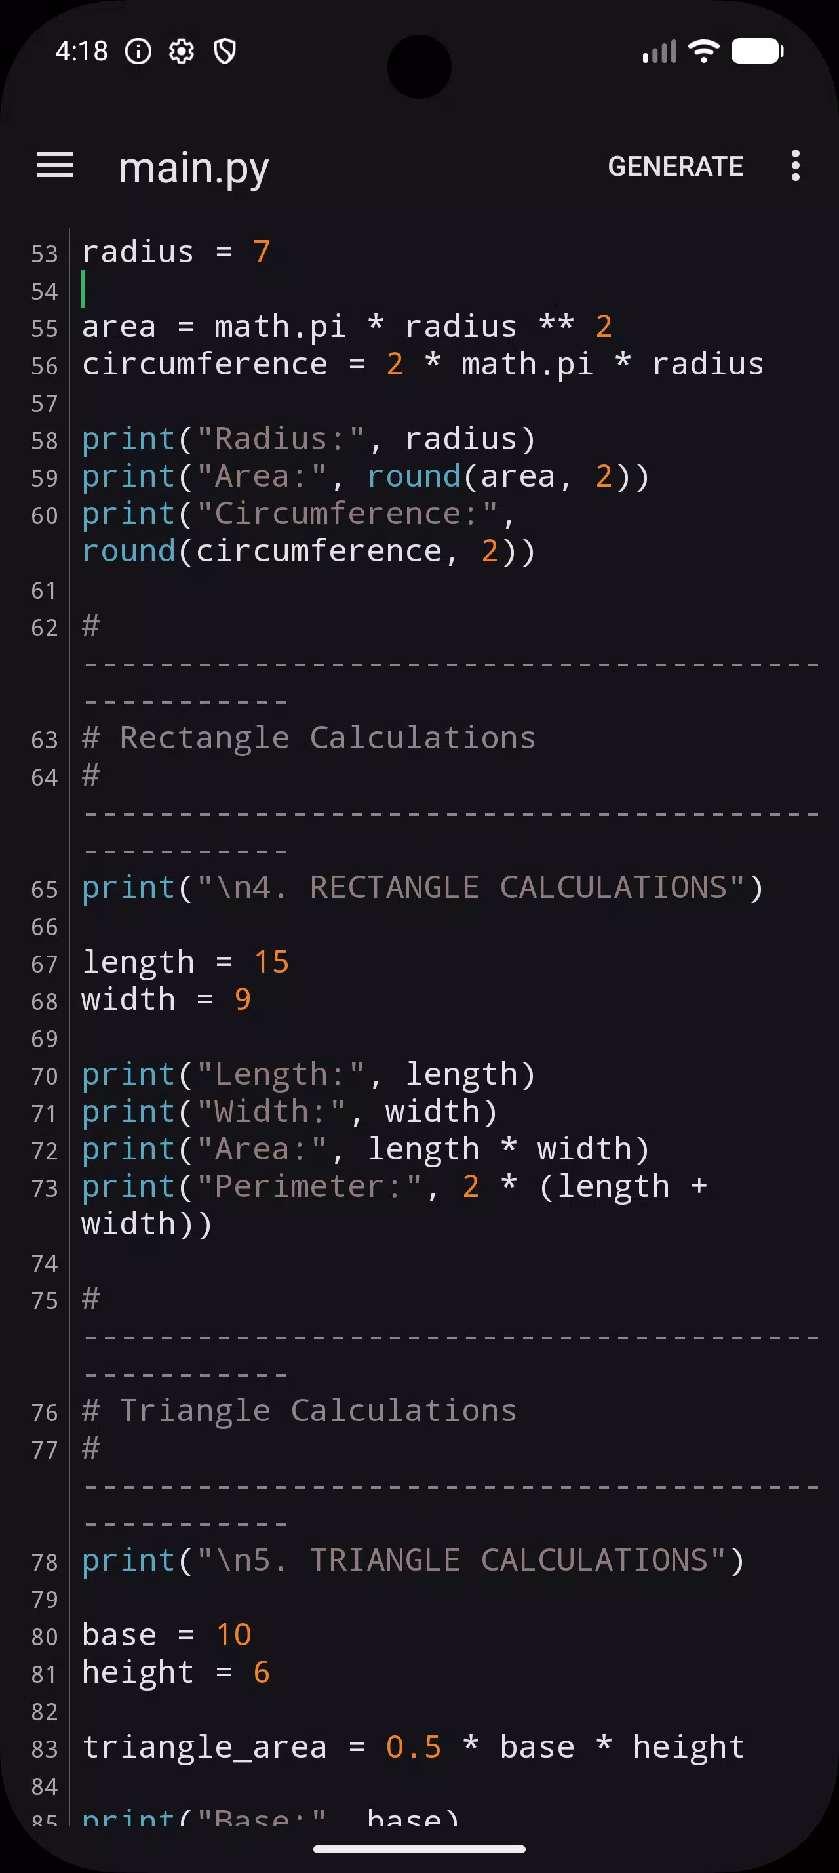
Task: Tap the info icon in status bar
Action: (138, 52)
